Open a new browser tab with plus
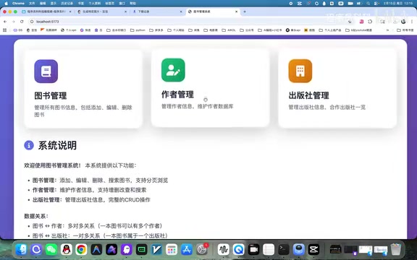 pos(245,12)
